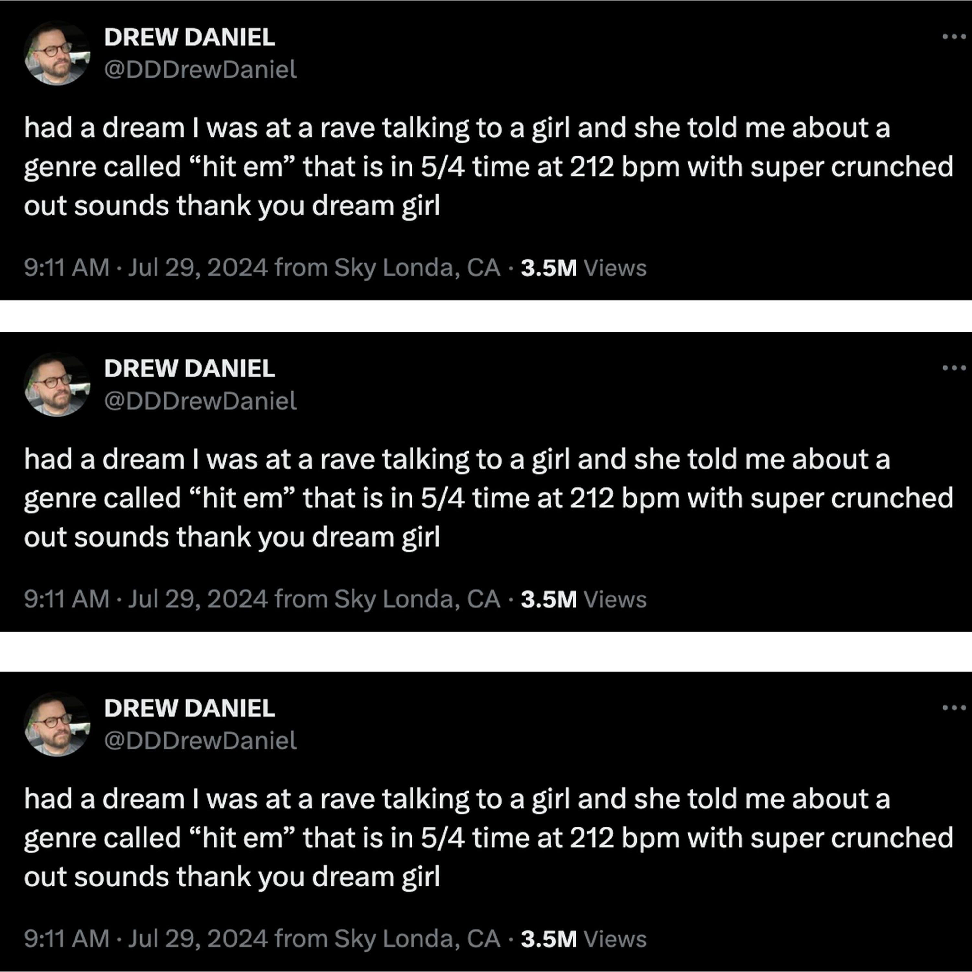
Task: Click the @DDDrewDaniel handle in first tweet
Action: tap(200, 69)
